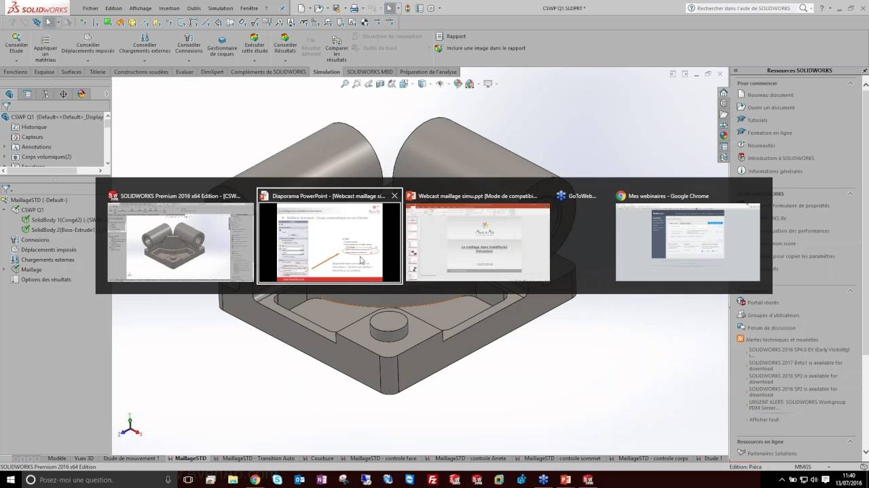
Task: Click the Save icon in title toolbar
Action: 336,8
